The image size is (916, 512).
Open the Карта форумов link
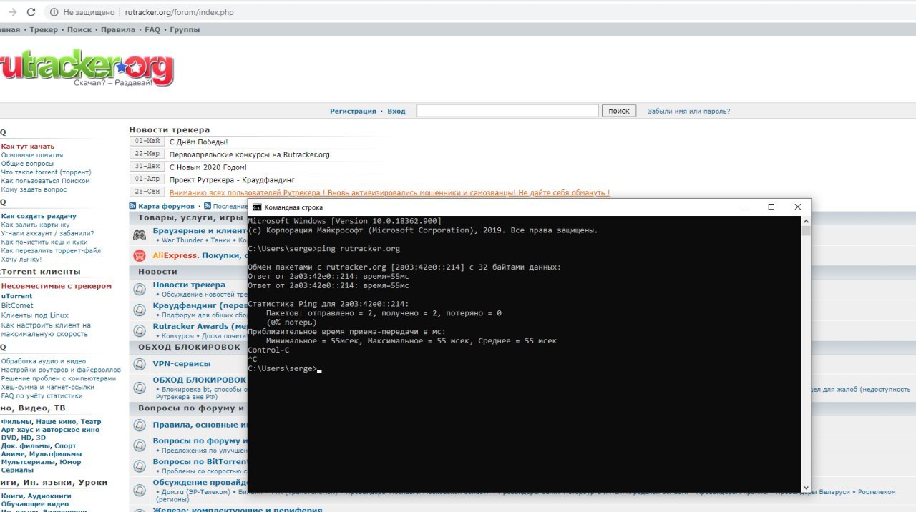point(166,206)
